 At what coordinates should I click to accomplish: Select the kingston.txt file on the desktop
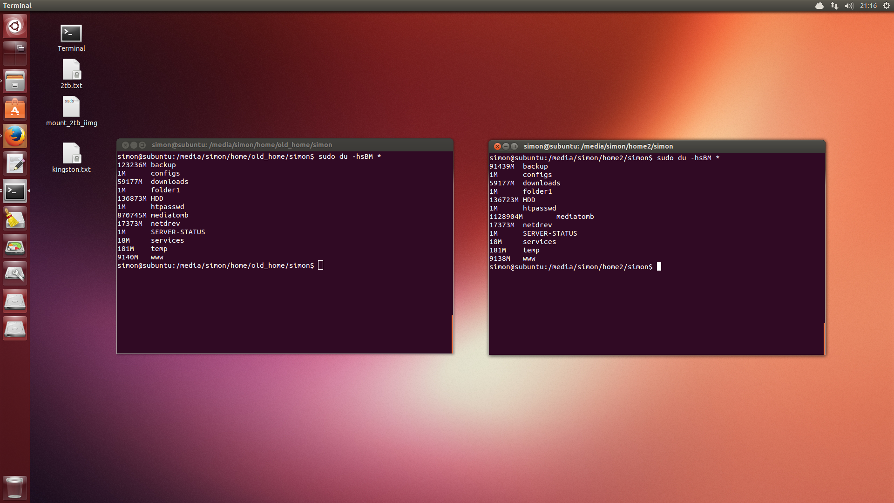[71, 158]
